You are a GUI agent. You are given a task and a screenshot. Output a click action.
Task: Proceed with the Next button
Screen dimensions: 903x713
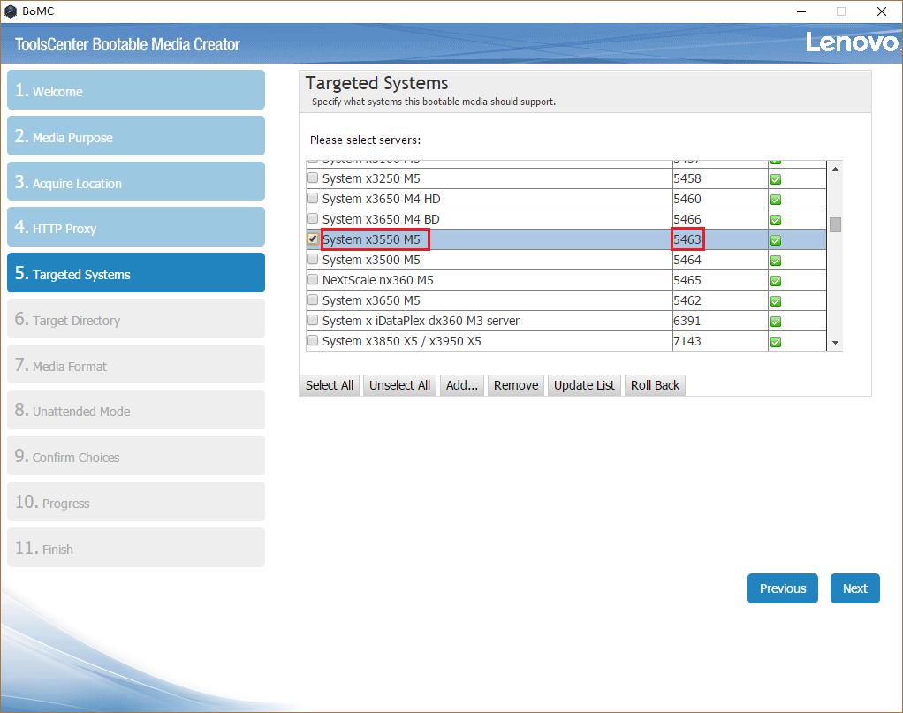click(855, 588)
